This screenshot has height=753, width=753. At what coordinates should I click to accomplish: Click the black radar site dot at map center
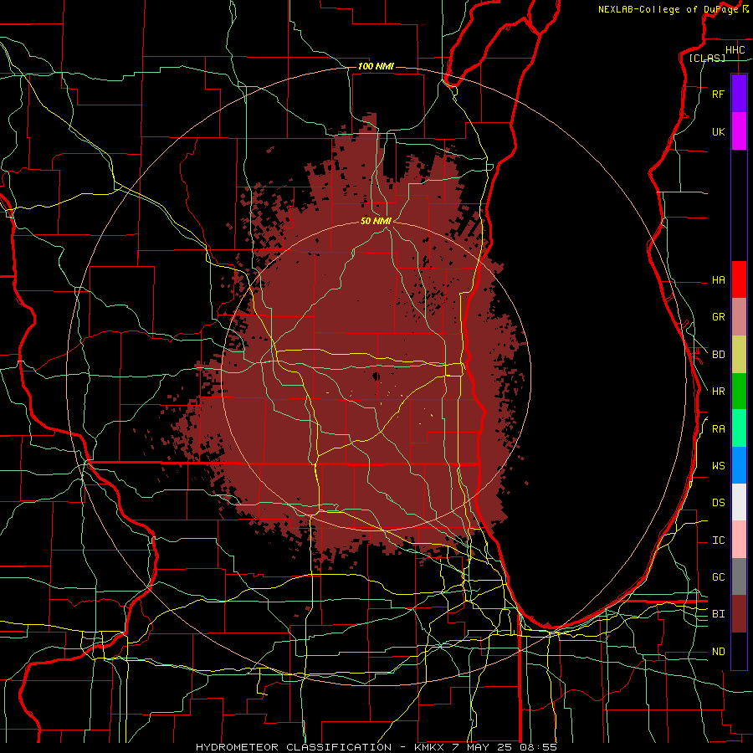pos(376,376)
